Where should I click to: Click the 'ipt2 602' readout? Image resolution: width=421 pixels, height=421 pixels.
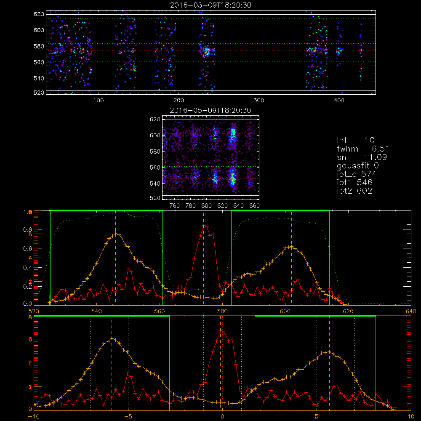354,191
